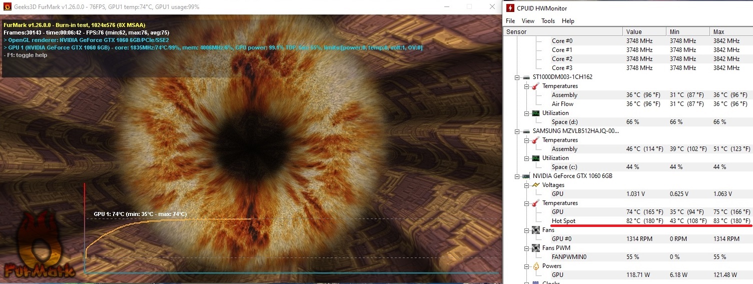Click the Max column header

tap(731, 31)
